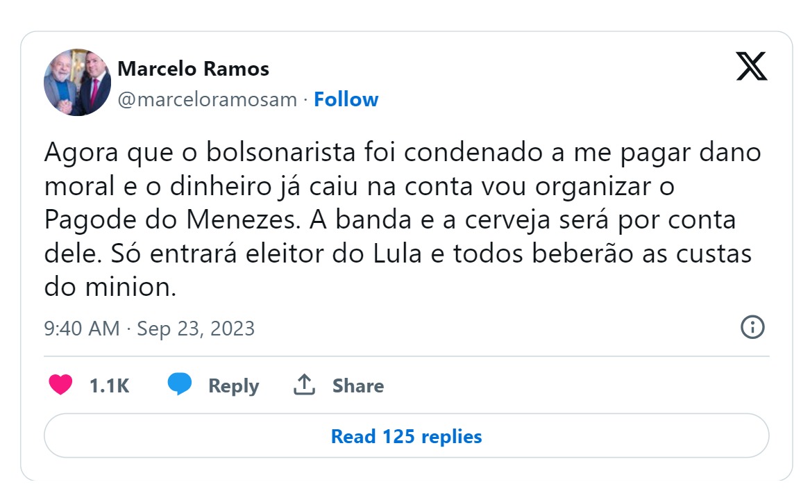Open the Marcelo Ramos display name
This screenshot has width=810, height=498.
(193, 69)
